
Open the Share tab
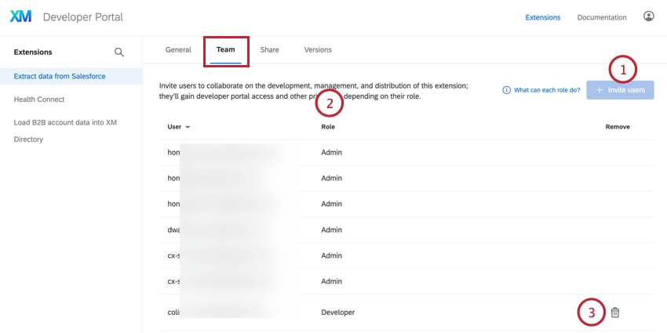(x=269, y=50)
